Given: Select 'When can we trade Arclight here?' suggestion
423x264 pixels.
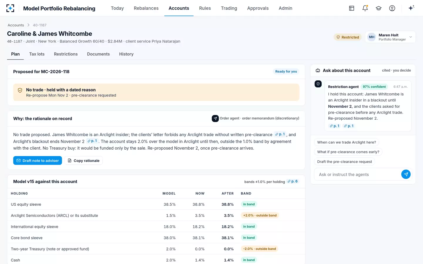Looking at the screenshot, I should click(347, 142).
